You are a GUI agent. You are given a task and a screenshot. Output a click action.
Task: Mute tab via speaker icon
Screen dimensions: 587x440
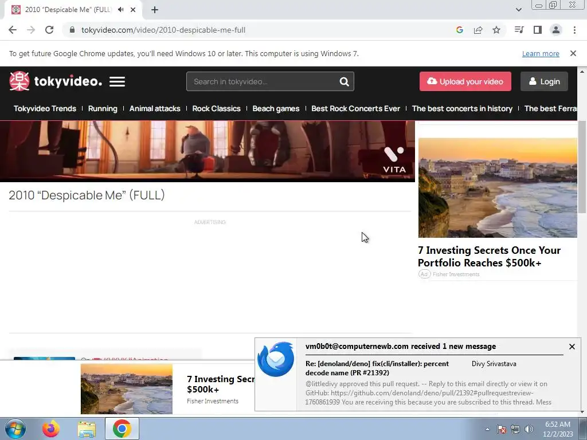click(120, 10)
